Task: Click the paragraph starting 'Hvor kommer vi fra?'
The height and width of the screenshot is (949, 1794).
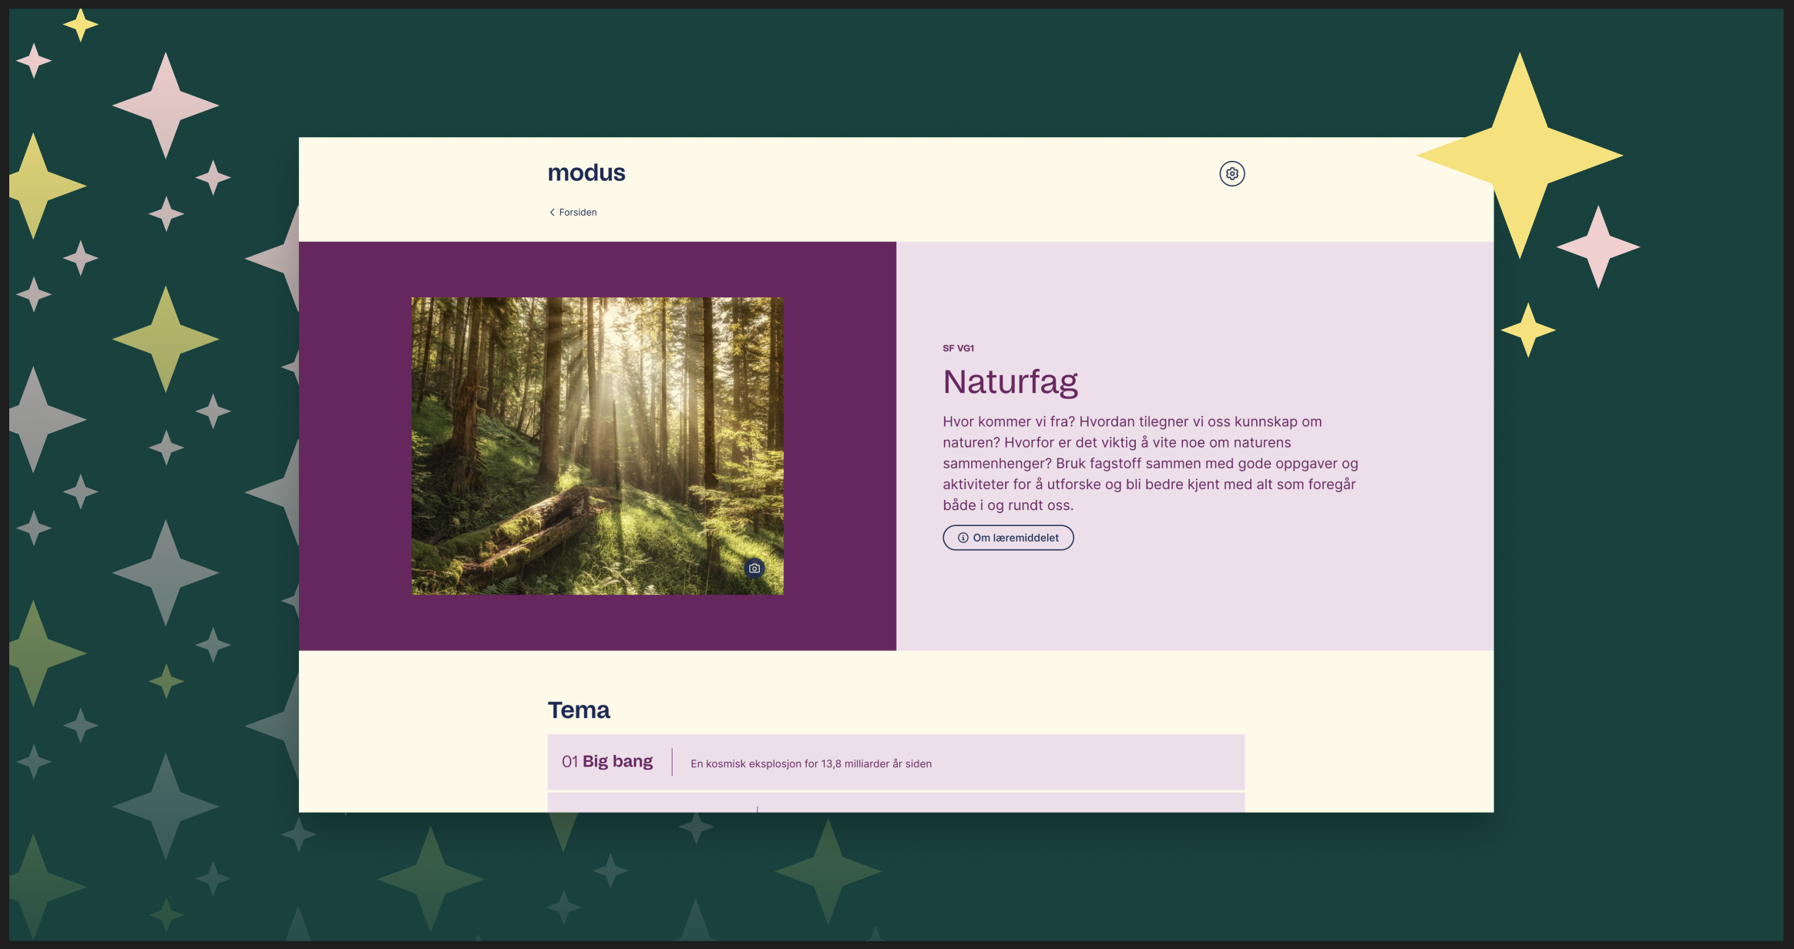Action: click(x=1150, y=463)
